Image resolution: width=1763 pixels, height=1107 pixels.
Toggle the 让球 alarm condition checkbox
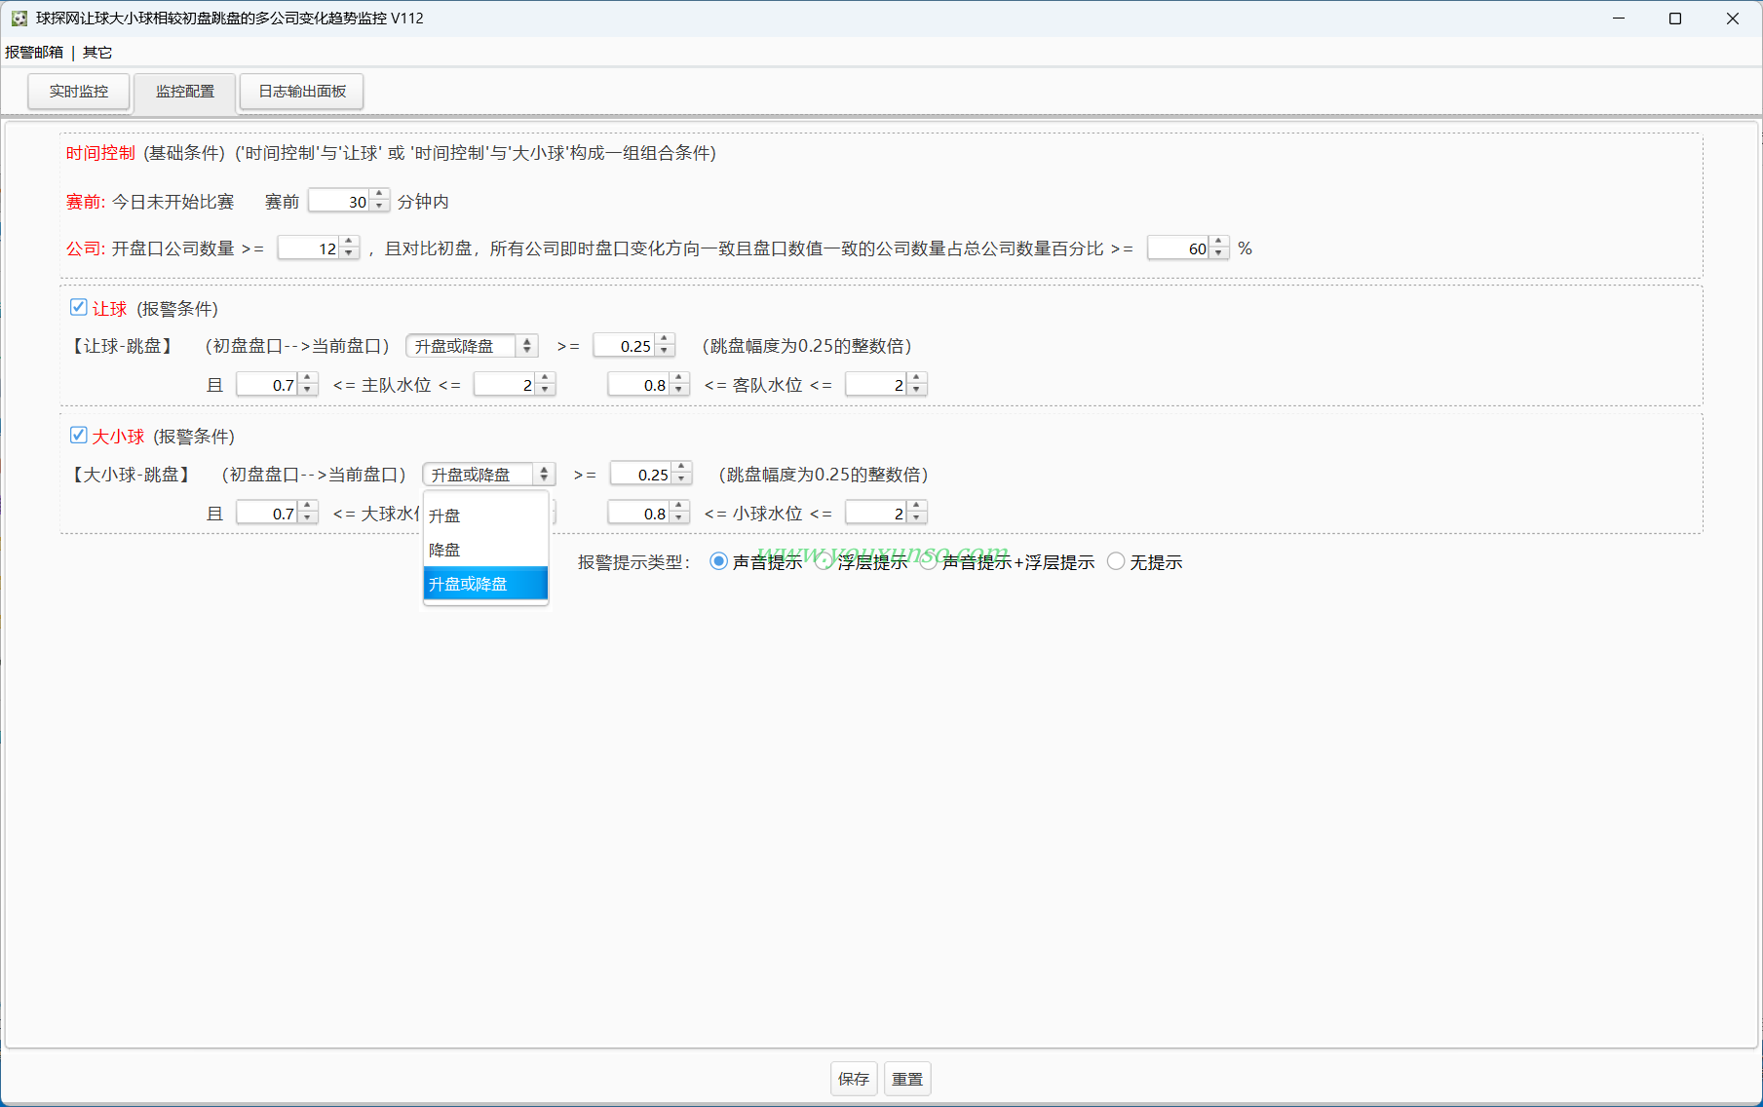pyautogui.click(x=79, y=308)
